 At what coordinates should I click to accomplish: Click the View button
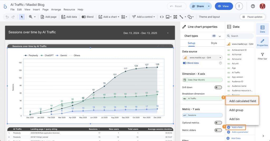click(x=224, y=6)
